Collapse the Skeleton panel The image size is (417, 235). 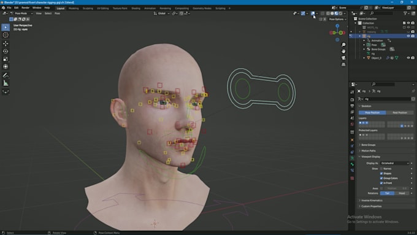(365, 106)
